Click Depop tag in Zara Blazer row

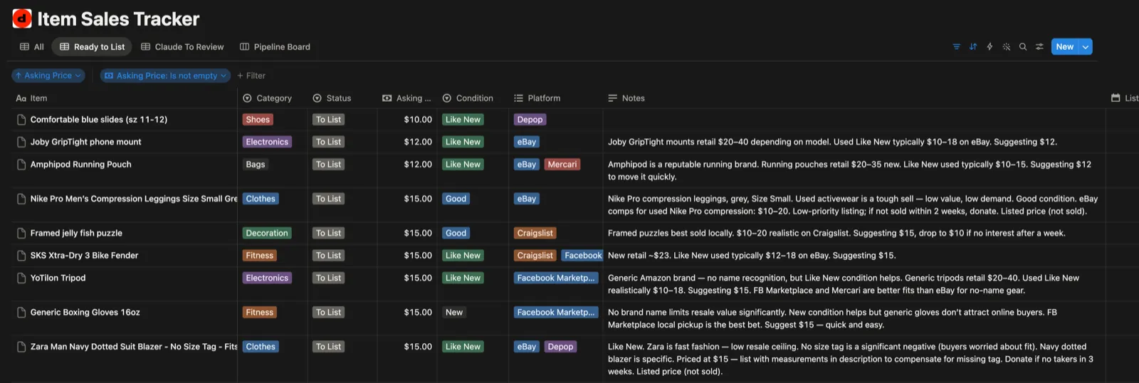(560, 347)
